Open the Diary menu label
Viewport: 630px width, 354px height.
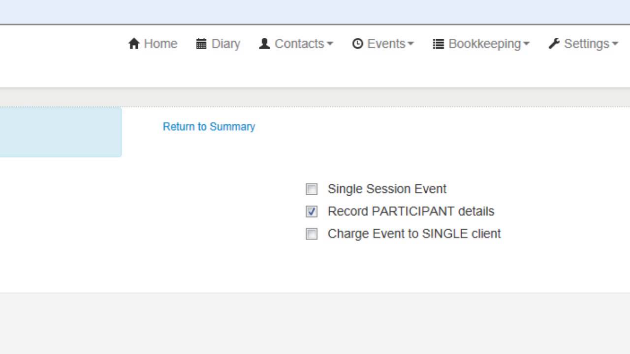tap(226, 44)
